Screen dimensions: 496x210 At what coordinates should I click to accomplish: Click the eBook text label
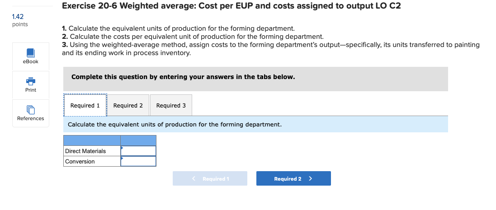[x=30, y=61]
